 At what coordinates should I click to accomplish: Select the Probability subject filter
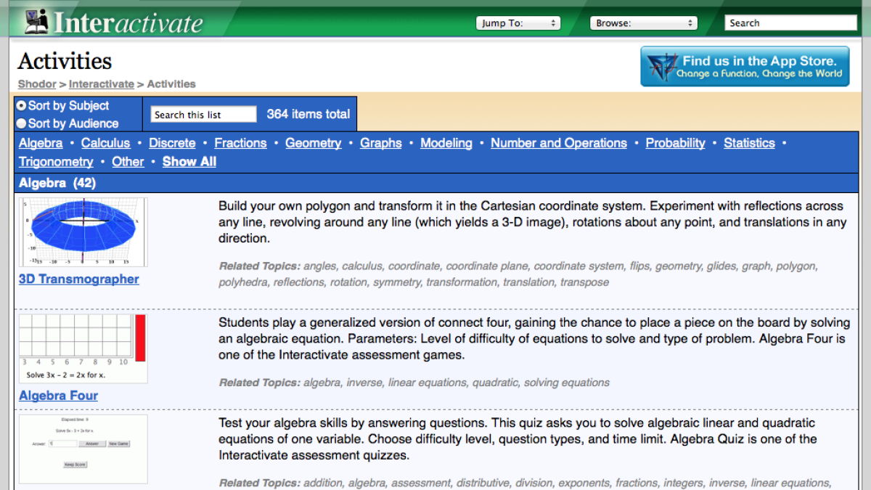click(675, 143)
